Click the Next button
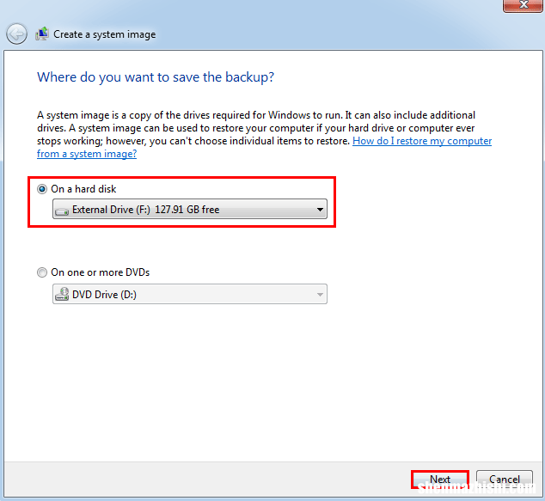The image size is (545, 501). pos(440,480)
